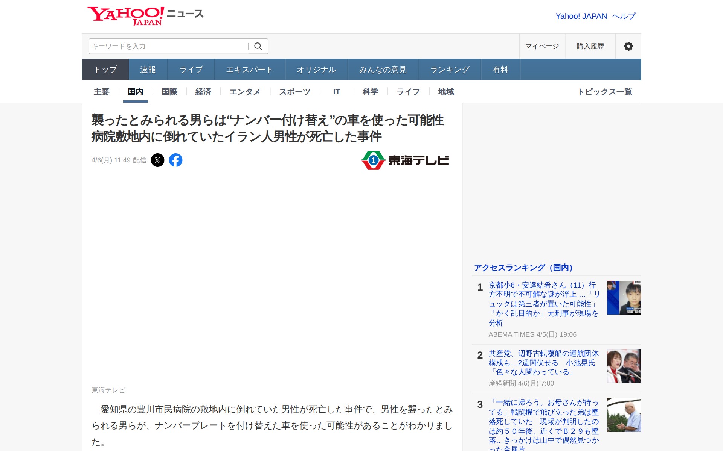
Task: Open settings via the gear icon
Action: coord(628,46)
